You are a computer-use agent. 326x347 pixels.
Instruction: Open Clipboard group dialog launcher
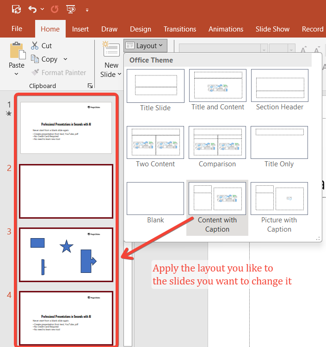pos(90,86)
